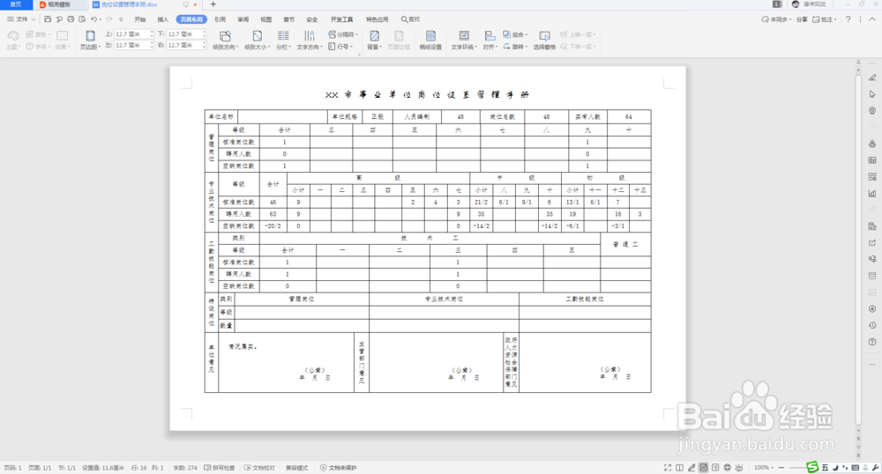Click the fullscreen icon in status bar
Screen dimensions: 882x474
pos(668,467)
